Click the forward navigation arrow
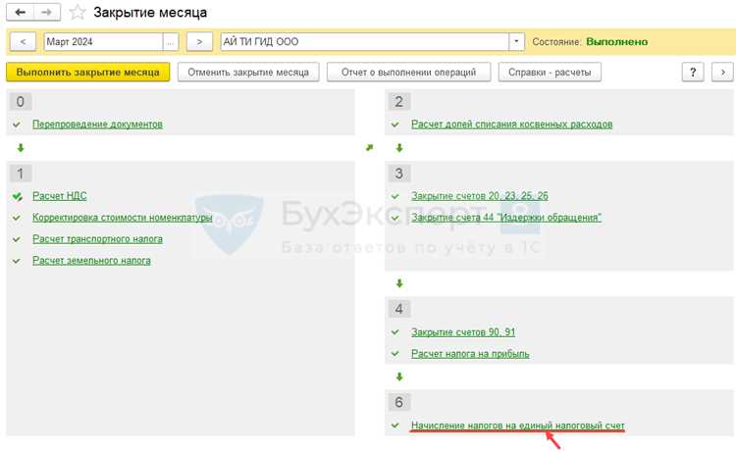This screenshot has width=736, height=451. click(47, 12)
